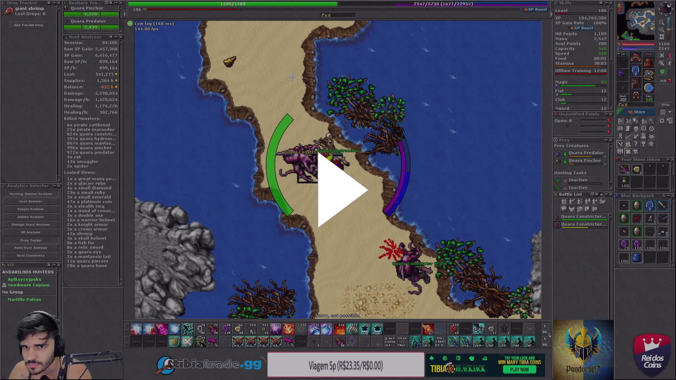
Task: Open Loot Analyser from Analytics Selector
Action: [x=31, y=201]
